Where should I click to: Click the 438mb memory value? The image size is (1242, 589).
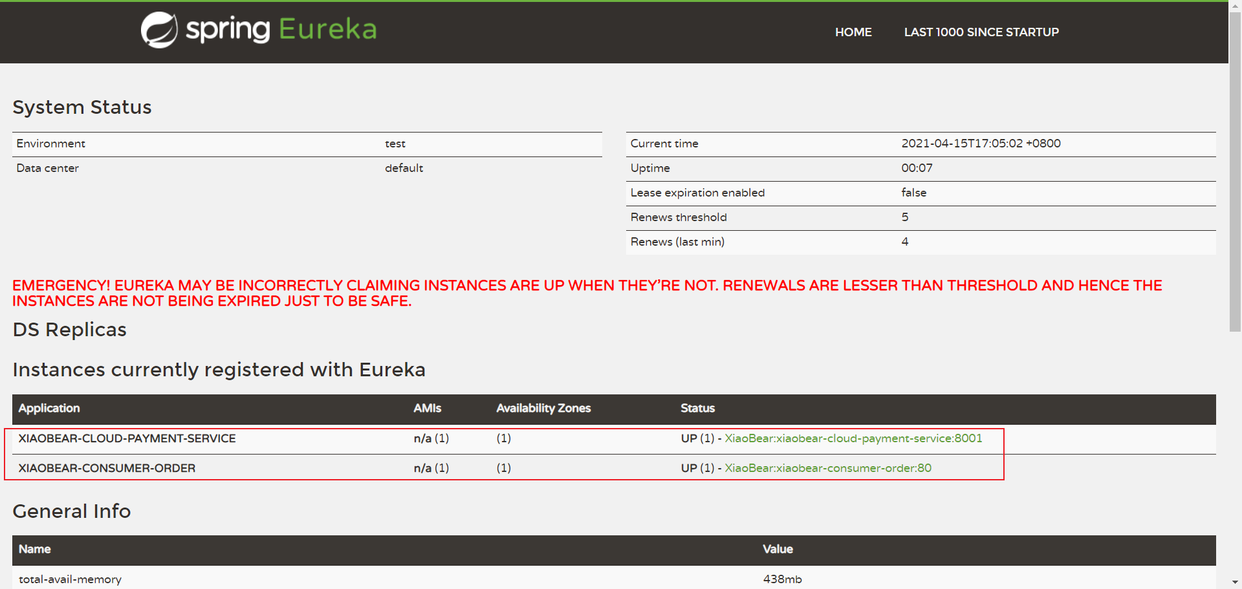tap(783, 579)
